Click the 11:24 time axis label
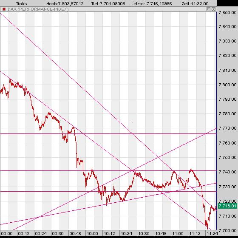 pos(212,233)
